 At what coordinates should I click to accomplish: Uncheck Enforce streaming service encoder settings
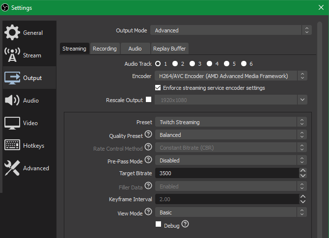158,88
